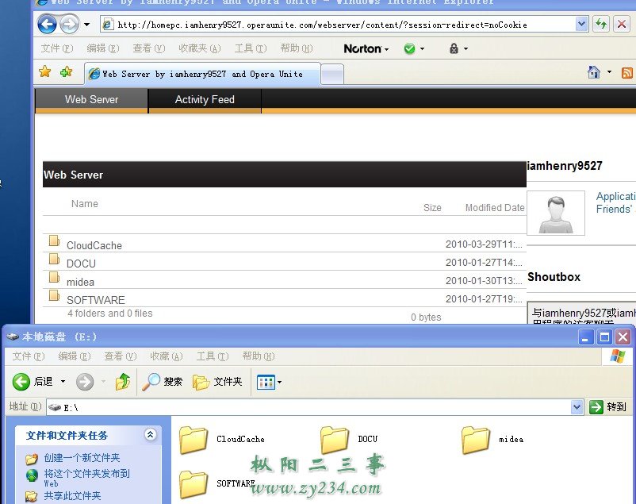This screenshot has width=636, height=504.
Task: Click 将这个文件夹发布到 Web link
Action: (x=86, y=478)
